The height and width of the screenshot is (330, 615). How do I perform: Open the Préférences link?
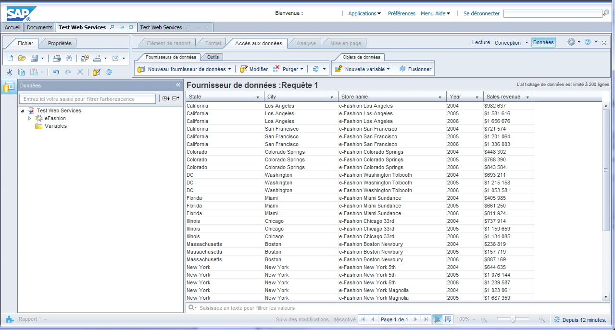pos(402,13)
